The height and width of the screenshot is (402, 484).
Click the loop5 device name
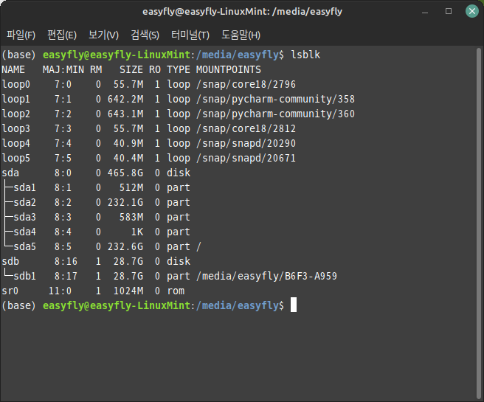tap(16, 159)
